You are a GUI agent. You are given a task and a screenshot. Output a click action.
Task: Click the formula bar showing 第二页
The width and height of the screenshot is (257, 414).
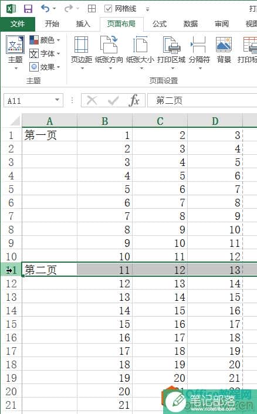click(202, 101)
